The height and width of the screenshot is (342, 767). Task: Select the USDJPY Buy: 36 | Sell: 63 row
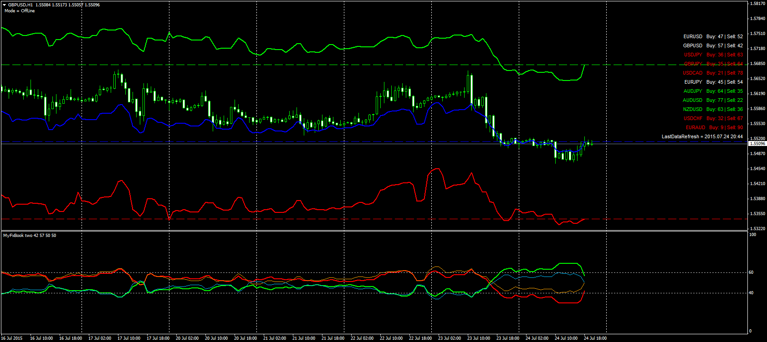pyautogui.click(x=713, y=55)
